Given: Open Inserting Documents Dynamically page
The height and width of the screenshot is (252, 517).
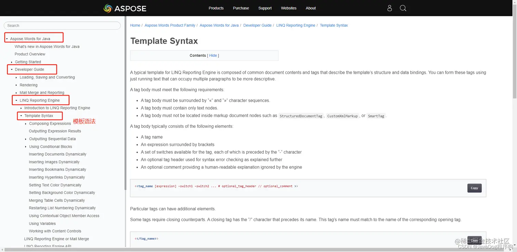Looking at the screenshot, I should [x=57, y=154].
